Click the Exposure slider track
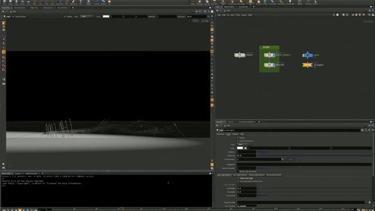Image resolution: width=375 pixels, height=211 pixels. (314, 155)
